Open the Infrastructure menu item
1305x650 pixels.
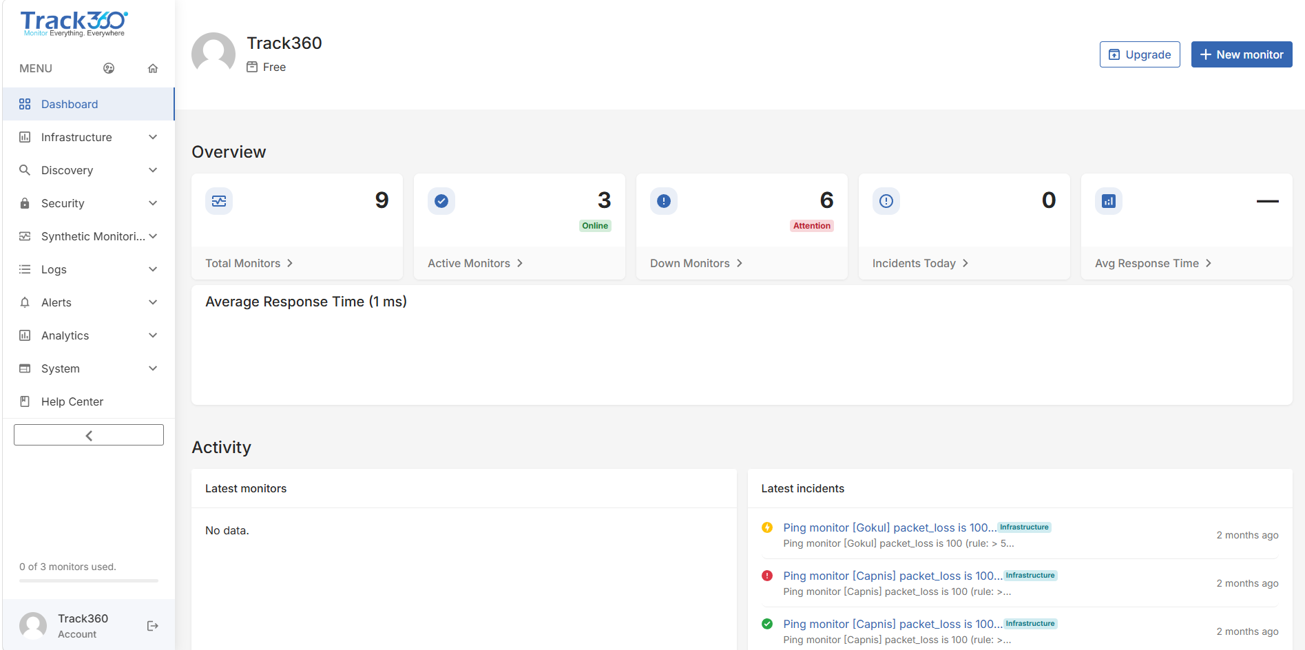click(88, 137)
